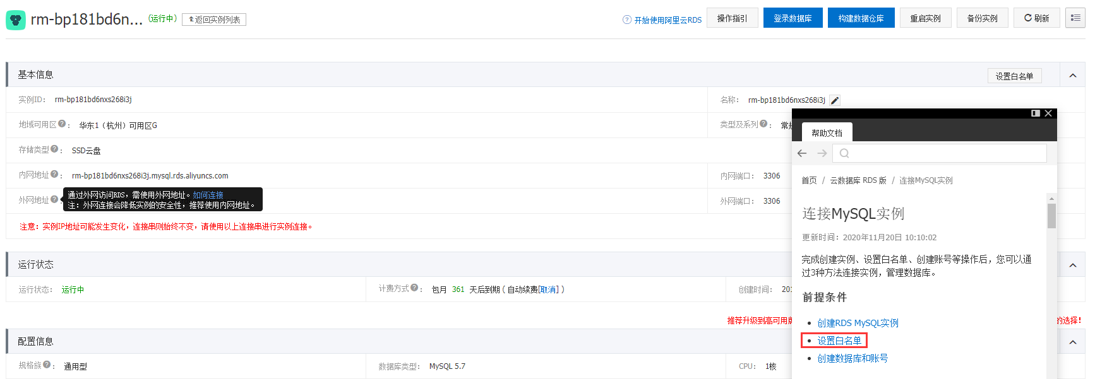
Task: Click the 构建数据仓库 button
Action: point(861,18)
